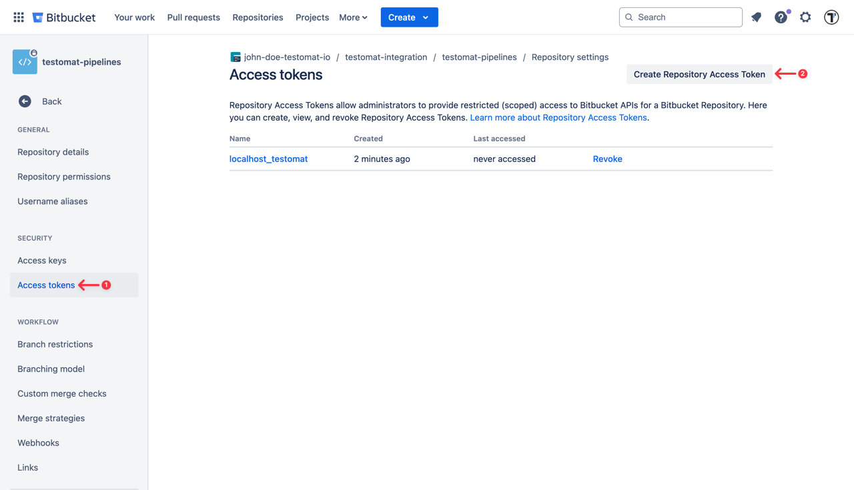Viewport: 854px width, 490px height.
Task: Click the testomat-pipelines sidebar title
Action: point(81,62)
